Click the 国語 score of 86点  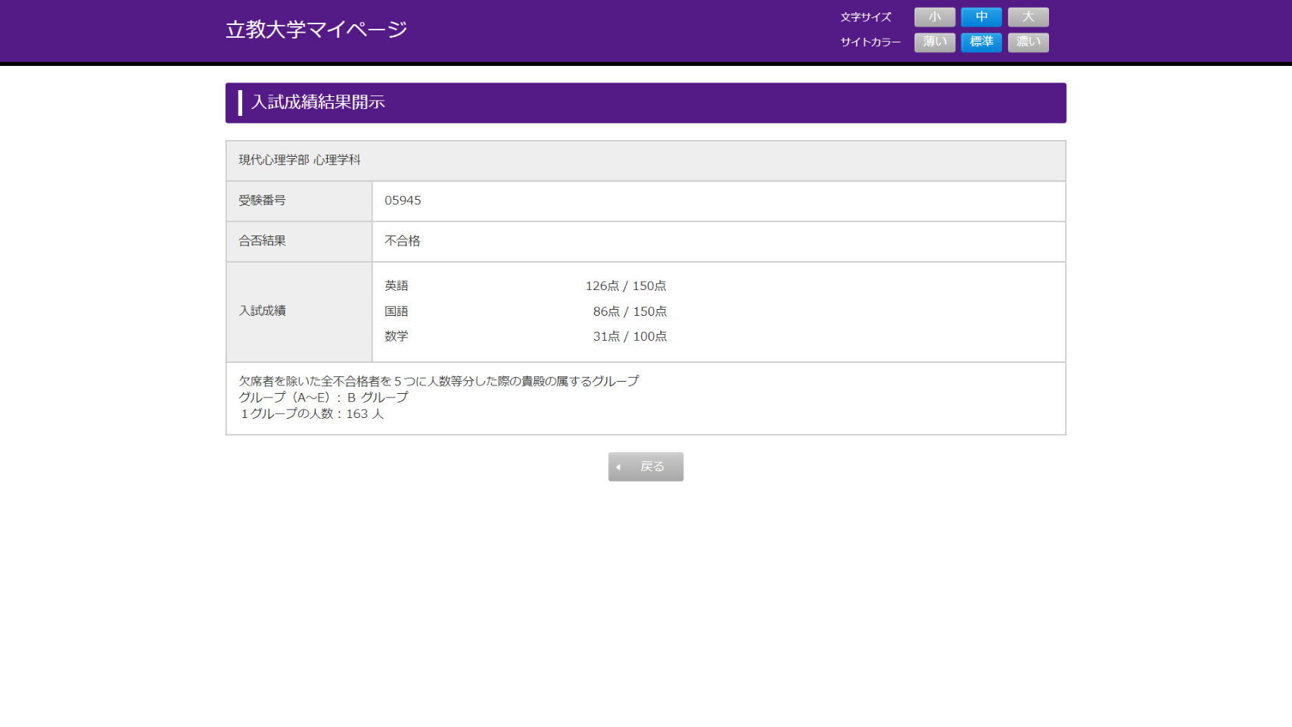[606, 311]
